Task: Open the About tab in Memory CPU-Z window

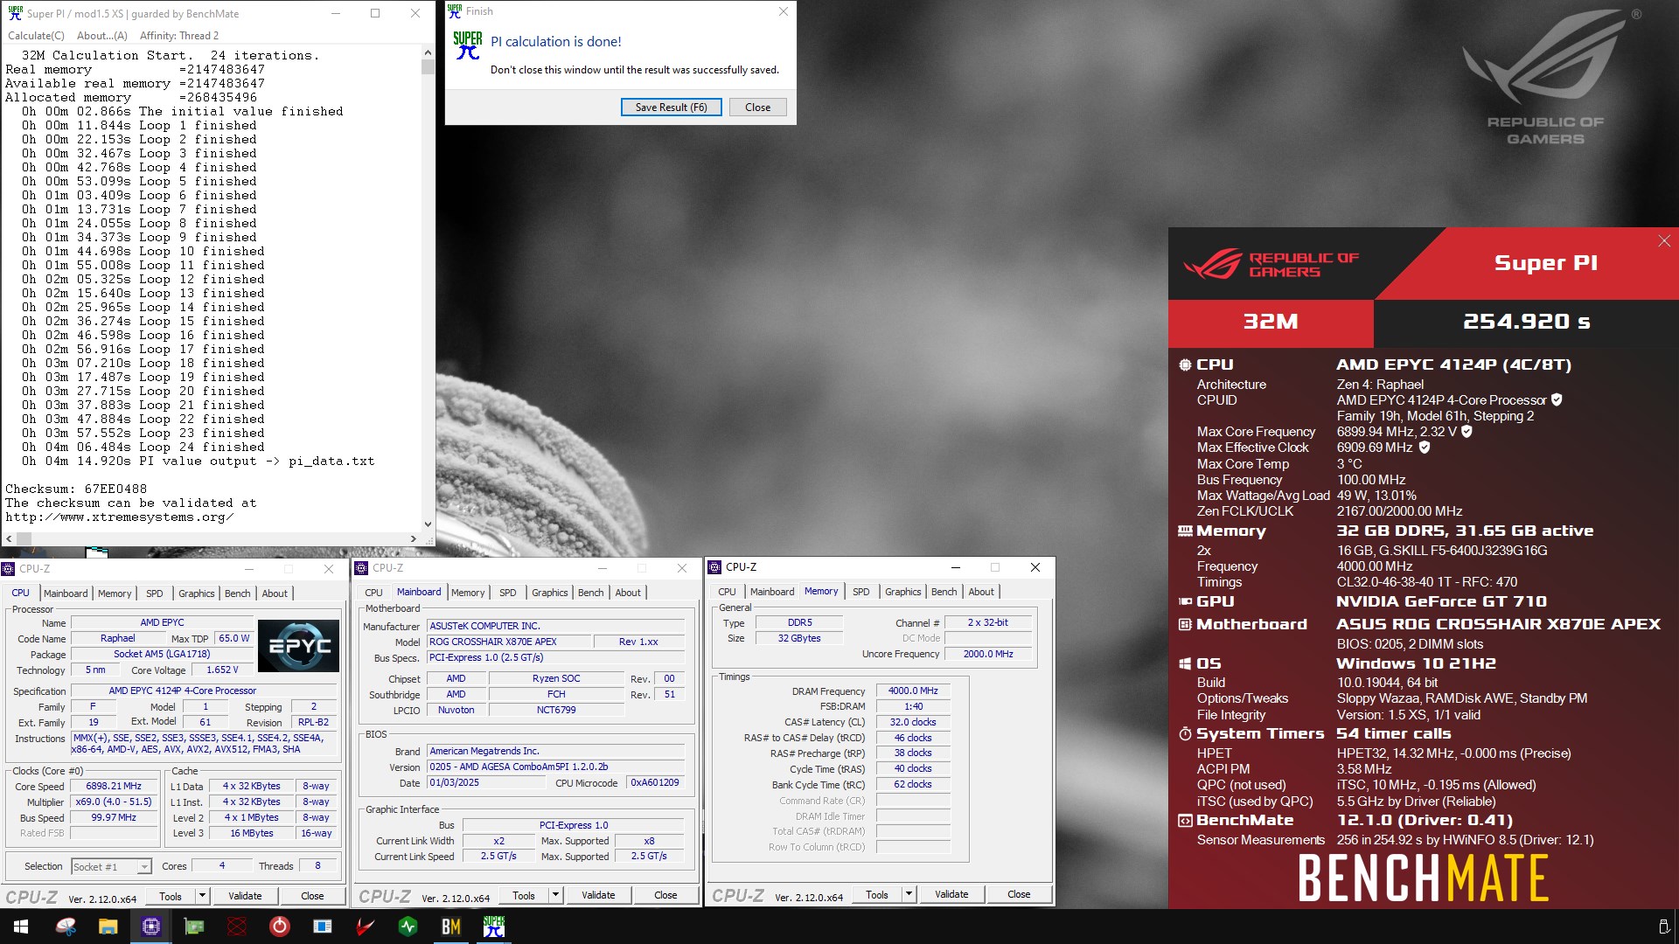Action: (x=981, y=592)
